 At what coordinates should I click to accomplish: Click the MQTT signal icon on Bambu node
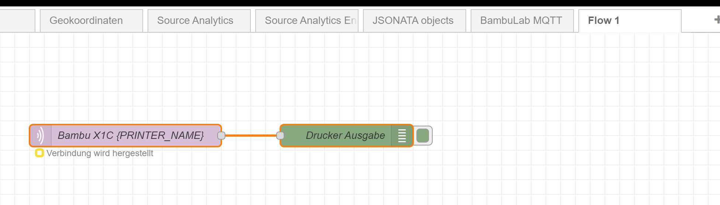click(41, 136)
